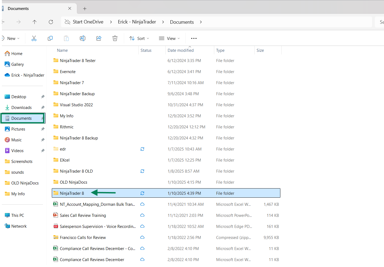Click cloud status icon for Francisco Calls for Review
The image size is (384, 267).
[142, 237]
